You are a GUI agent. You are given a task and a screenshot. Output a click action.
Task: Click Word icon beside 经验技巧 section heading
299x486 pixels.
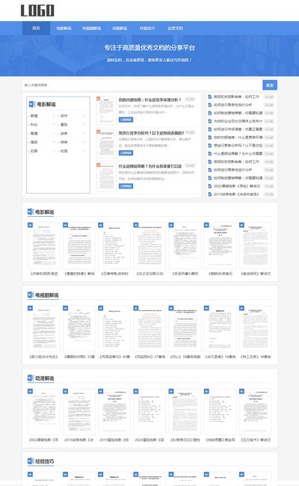pyautogui.click(x=31, y=461)
